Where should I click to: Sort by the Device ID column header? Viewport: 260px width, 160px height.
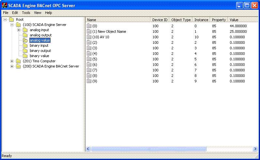tap(160, 20)
